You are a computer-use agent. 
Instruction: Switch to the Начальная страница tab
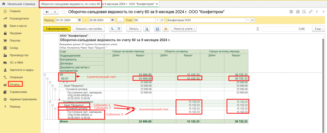point(19,4)
